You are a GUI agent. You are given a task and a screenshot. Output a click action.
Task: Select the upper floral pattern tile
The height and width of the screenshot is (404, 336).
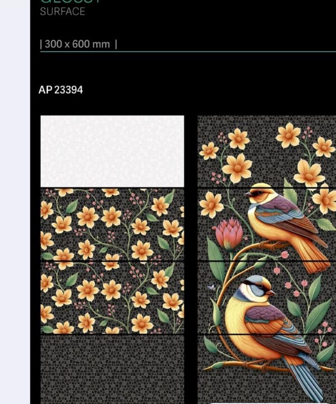coord(112,224)
